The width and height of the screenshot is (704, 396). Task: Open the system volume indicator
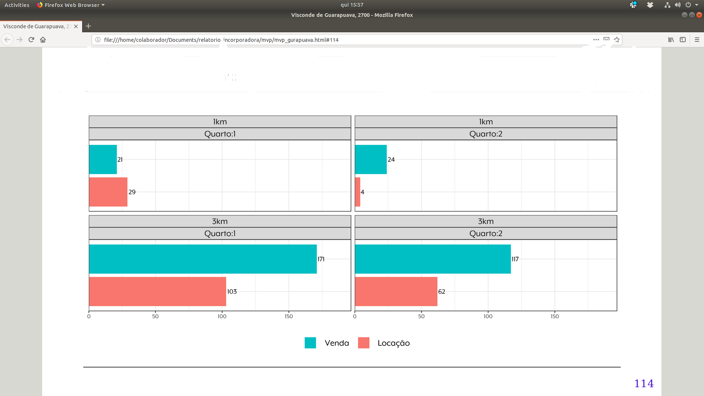677,5
